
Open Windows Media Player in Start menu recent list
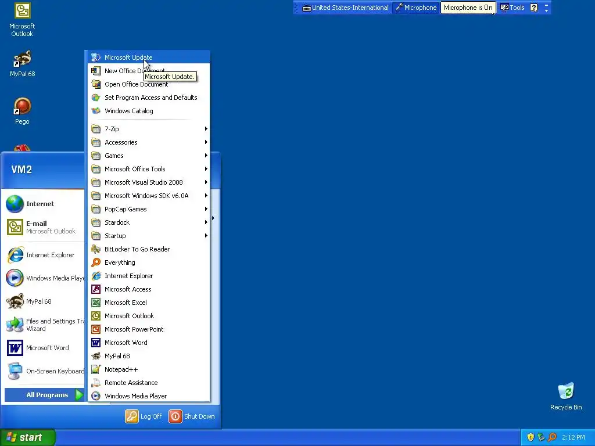pyautogui.click(x=44, y=278)
